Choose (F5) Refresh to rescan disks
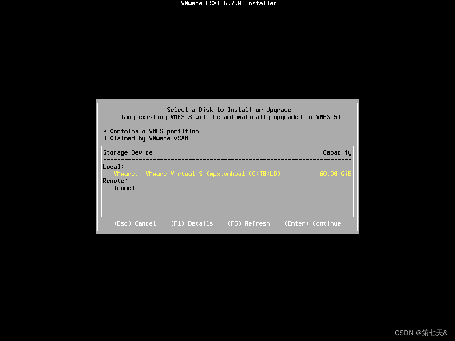Screen dimensions: 455x341 point(249,224)
